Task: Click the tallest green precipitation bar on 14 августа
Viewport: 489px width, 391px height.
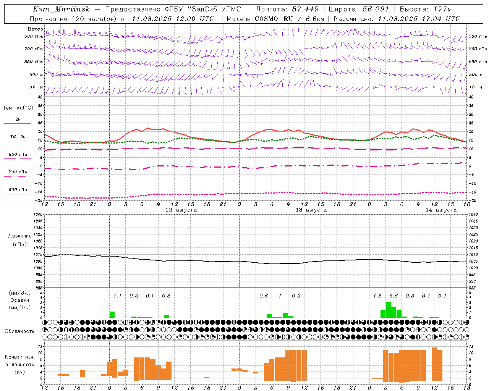Action: (388, 310)
